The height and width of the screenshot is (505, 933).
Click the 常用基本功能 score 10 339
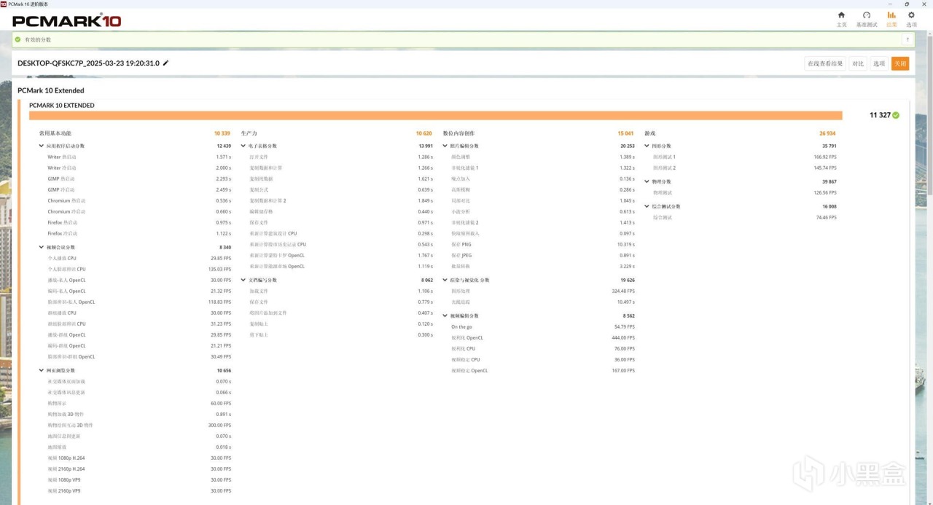pos(222,133)
